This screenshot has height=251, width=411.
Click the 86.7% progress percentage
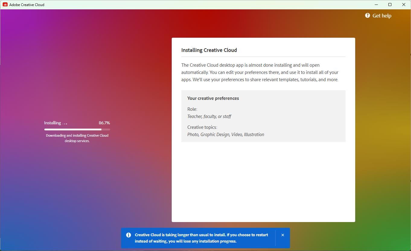coord(104,123)
